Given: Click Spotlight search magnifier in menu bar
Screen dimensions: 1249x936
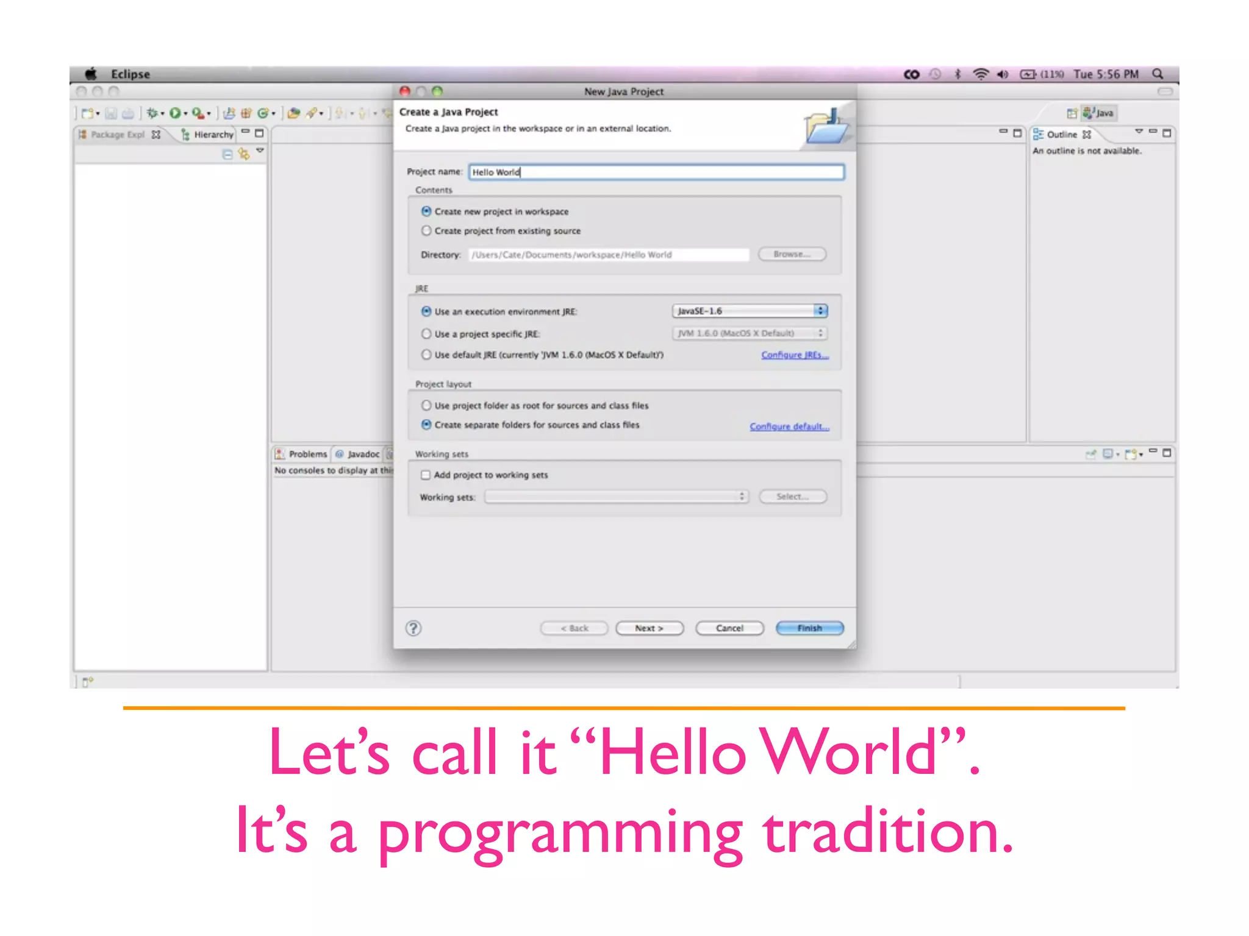Looking at the screenshot, I should [x=1158, y=74].
